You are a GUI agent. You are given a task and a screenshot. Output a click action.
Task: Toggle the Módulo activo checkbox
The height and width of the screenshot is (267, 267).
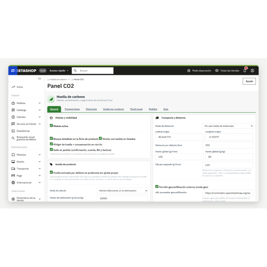[51, 125]
